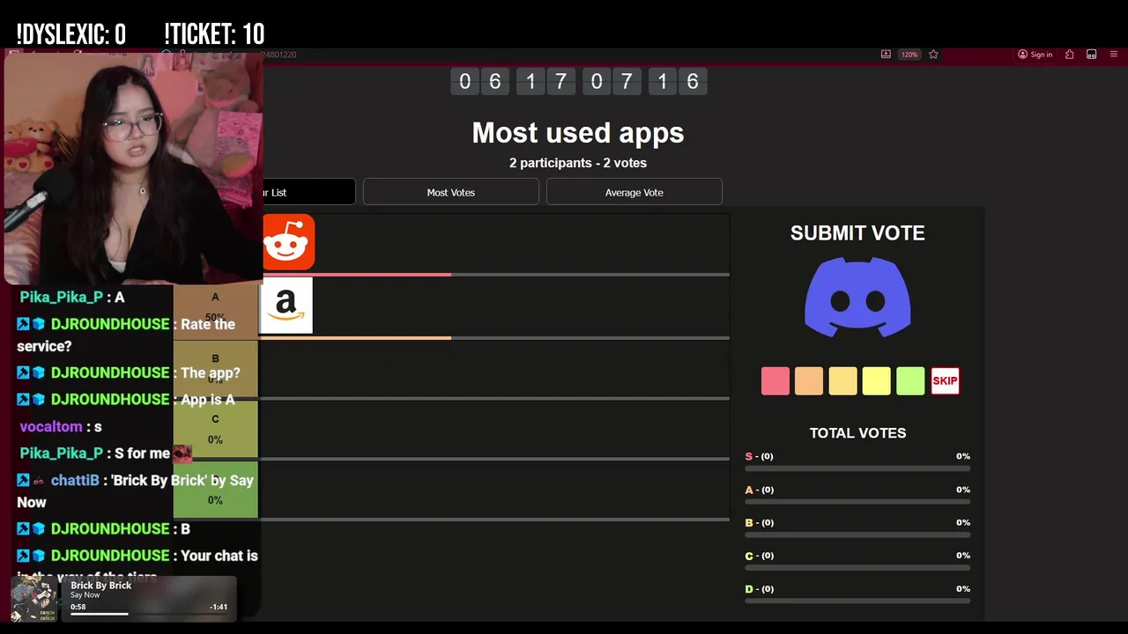Click the D total votes bar

857,601
